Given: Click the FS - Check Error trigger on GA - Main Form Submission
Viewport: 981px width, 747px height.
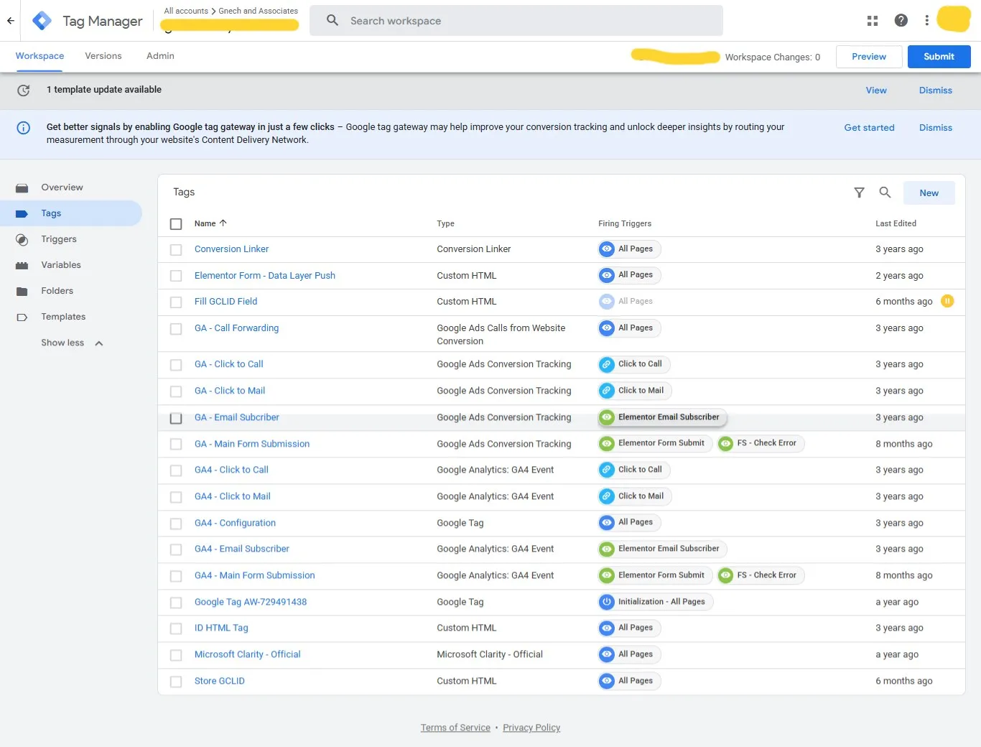Looking at the screenshot, I should [x=761, y=444].
